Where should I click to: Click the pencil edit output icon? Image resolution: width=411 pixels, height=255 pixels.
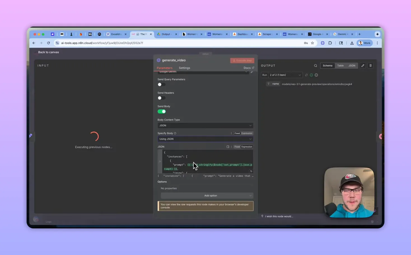coord(363,66)
